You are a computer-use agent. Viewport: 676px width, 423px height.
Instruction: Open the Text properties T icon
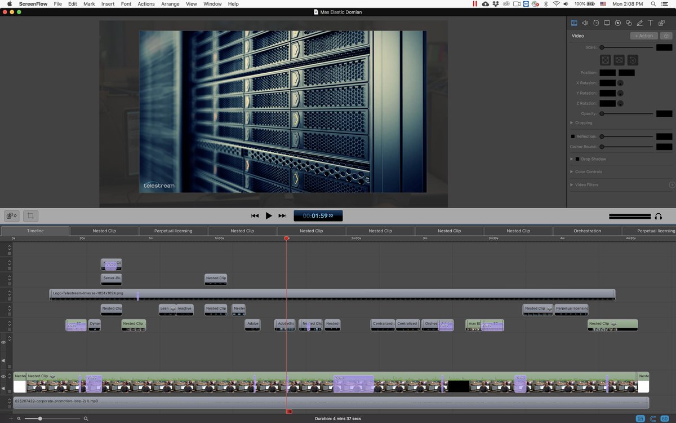tap(651, 23)
